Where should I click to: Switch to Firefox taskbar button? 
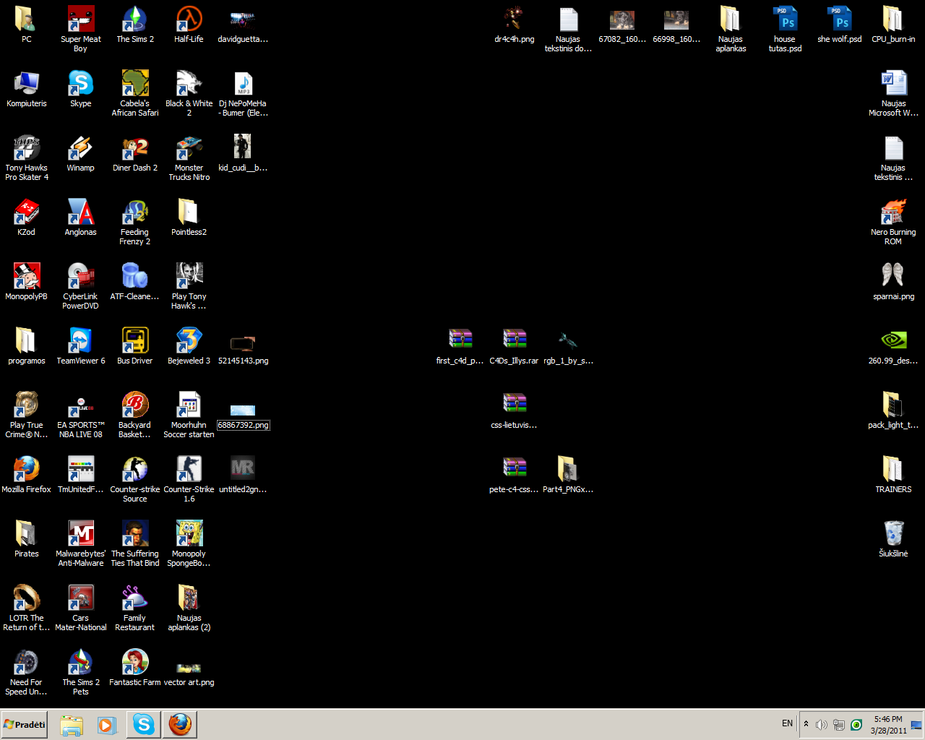180,725
